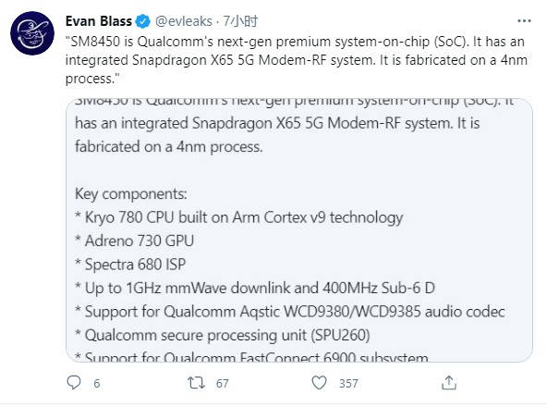Click the Adreno 730 GPU line

click(x=134, y=240)
